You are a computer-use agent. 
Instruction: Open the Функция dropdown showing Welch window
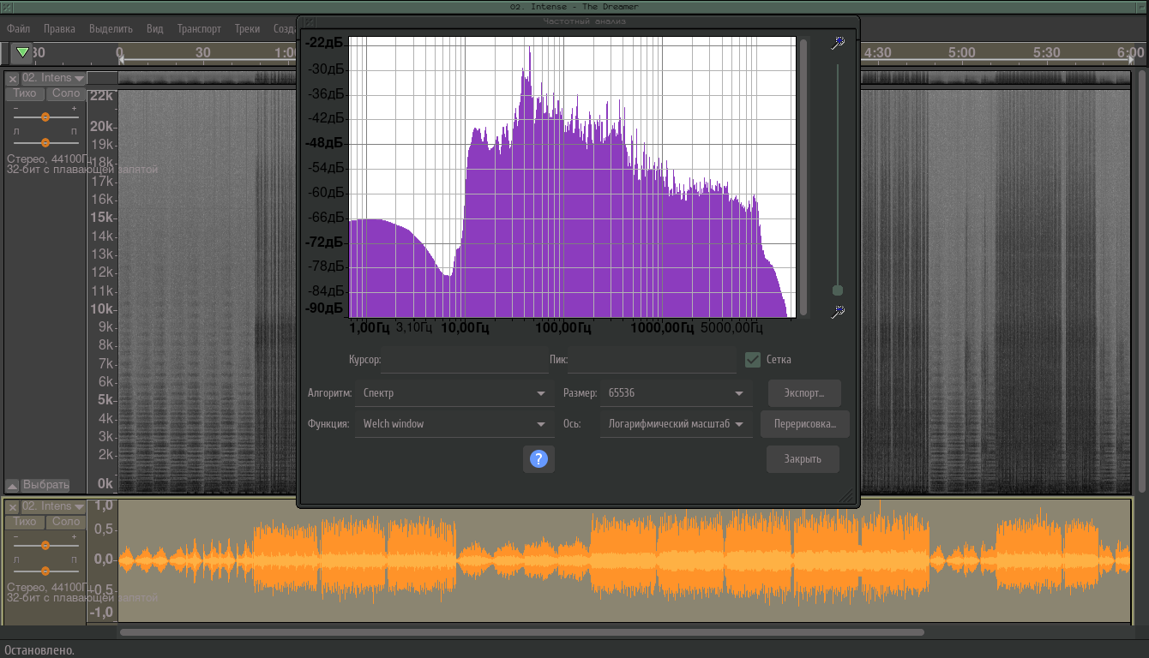(454, 424)
